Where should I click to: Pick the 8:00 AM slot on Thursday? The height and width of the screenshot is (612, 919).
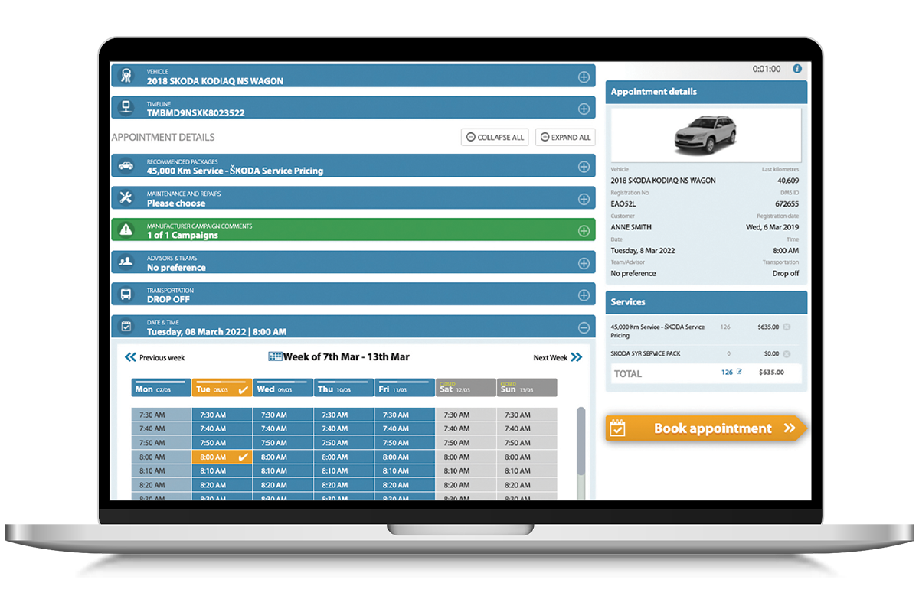pos(344,457)
